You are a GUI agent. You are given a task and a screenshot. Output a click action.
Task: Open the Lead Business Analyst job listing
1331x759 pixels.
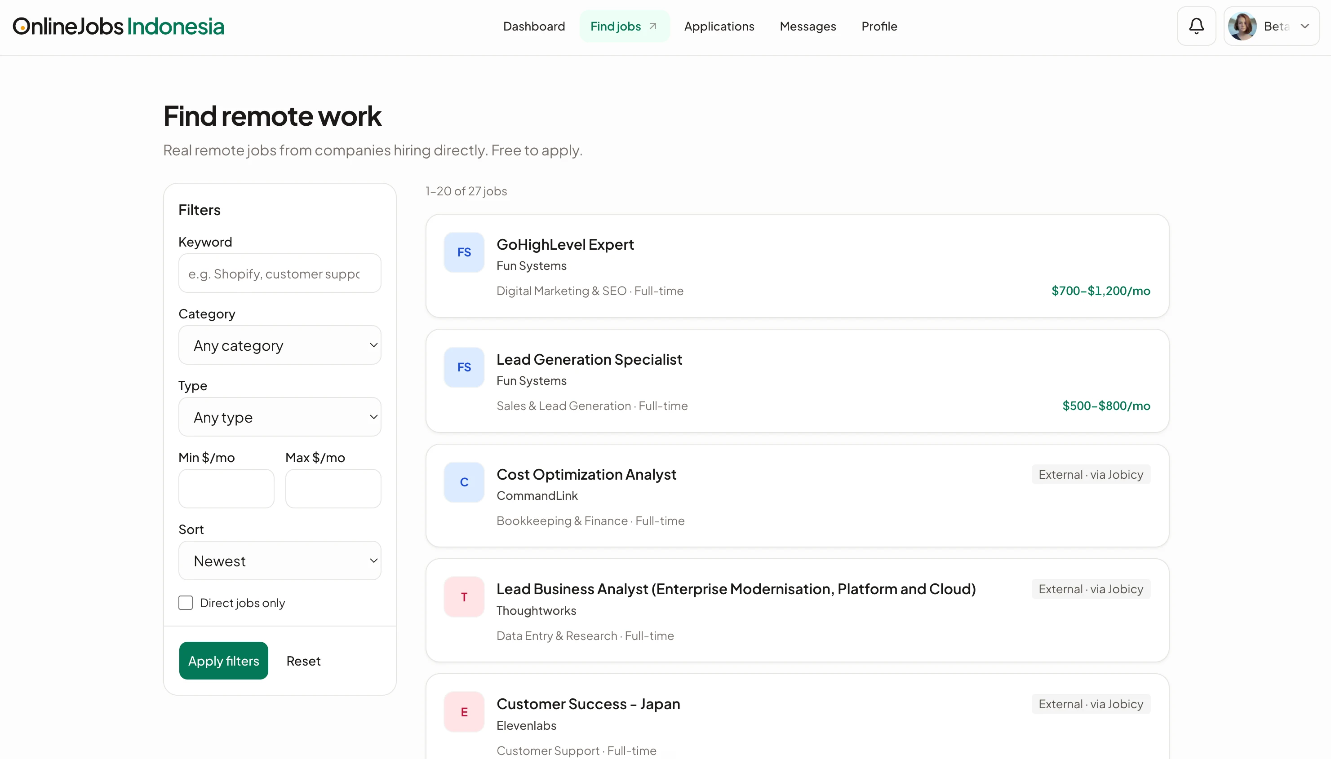[736, 588]
